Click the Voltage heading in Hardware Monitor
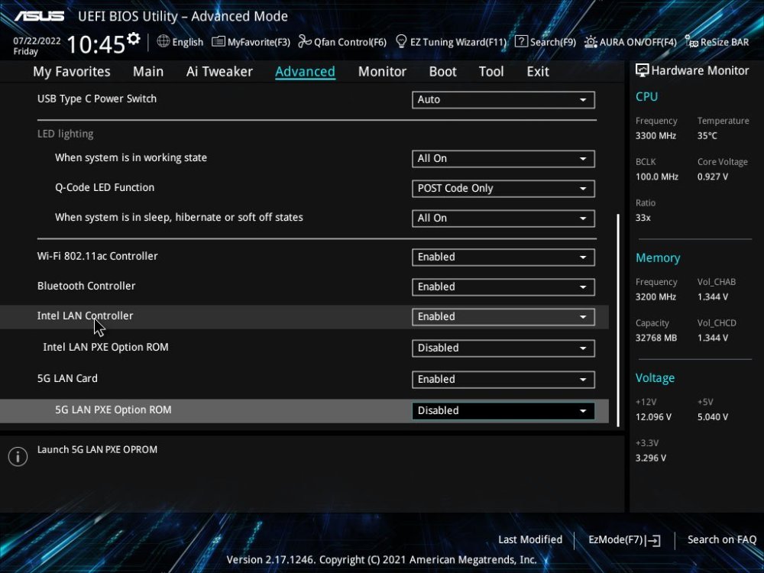This screenshot has width=764, height=573. pyautogui.click(x=655, y=378)
